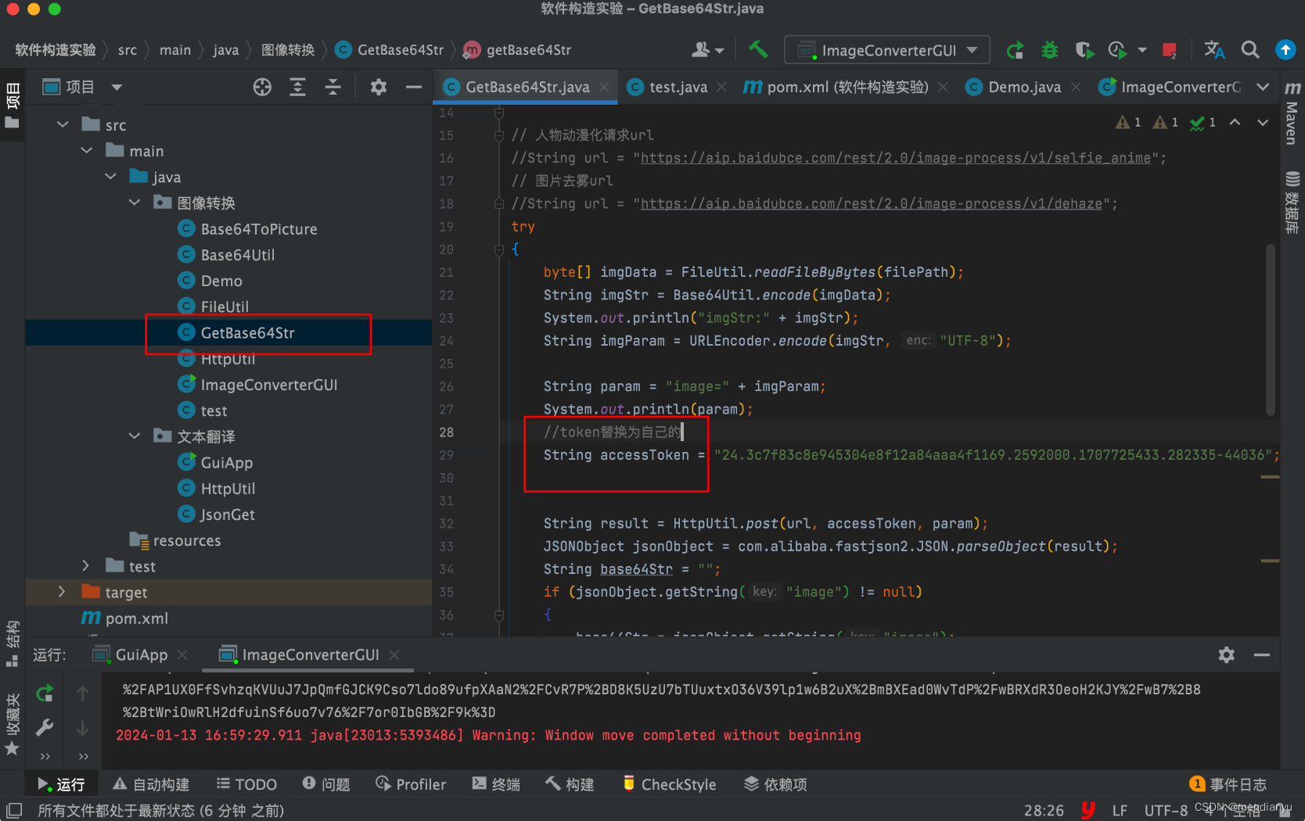This screenshot has width=1305, height=821.
Task: Open the TODO tool window
Action: pyautogui.click(x=247, y=784)
